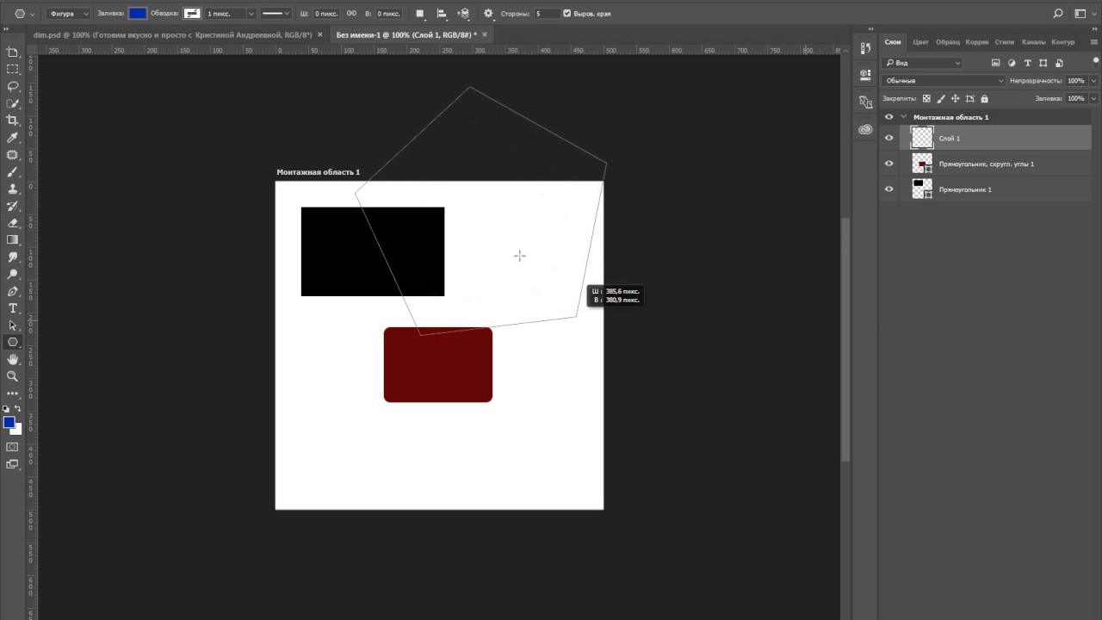Link shape width and height

click(x=350, y=14)
